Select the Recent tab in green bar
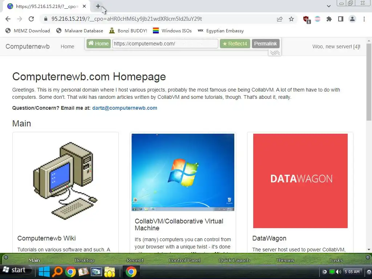Screen dimensions: 372x279 (135, 260)
